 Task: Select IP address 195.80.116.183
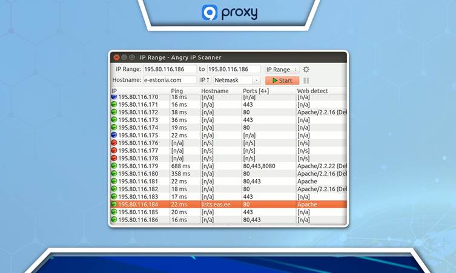pyautogui.click(x=138, y=197)
